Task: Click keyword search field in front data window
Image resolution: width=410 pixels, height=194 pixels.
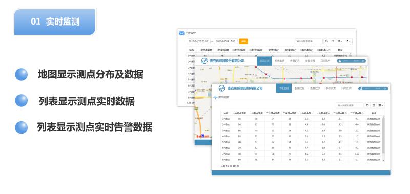Action: point(350,105)
